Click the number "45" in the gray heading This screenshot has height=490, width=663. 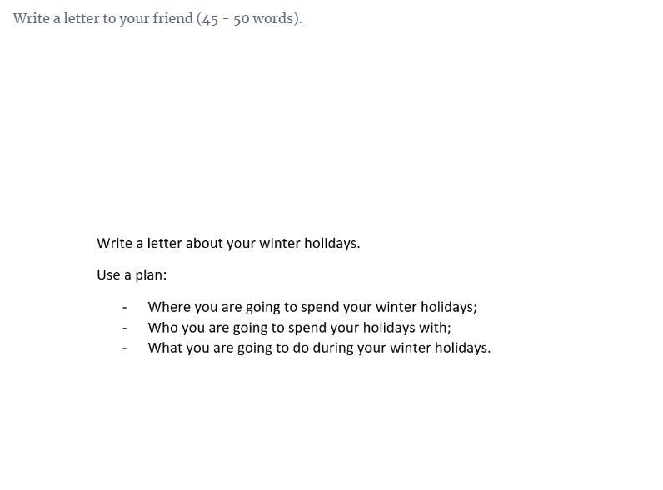click(210, 19)
